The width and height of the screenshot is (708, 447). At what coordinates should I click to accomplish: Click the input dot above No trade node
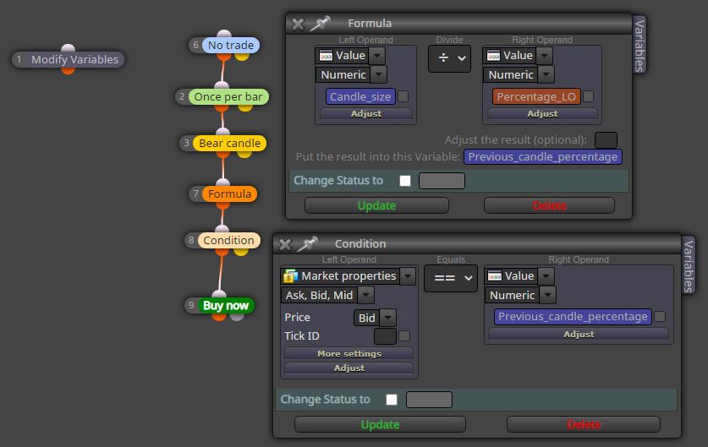(224, 34)
